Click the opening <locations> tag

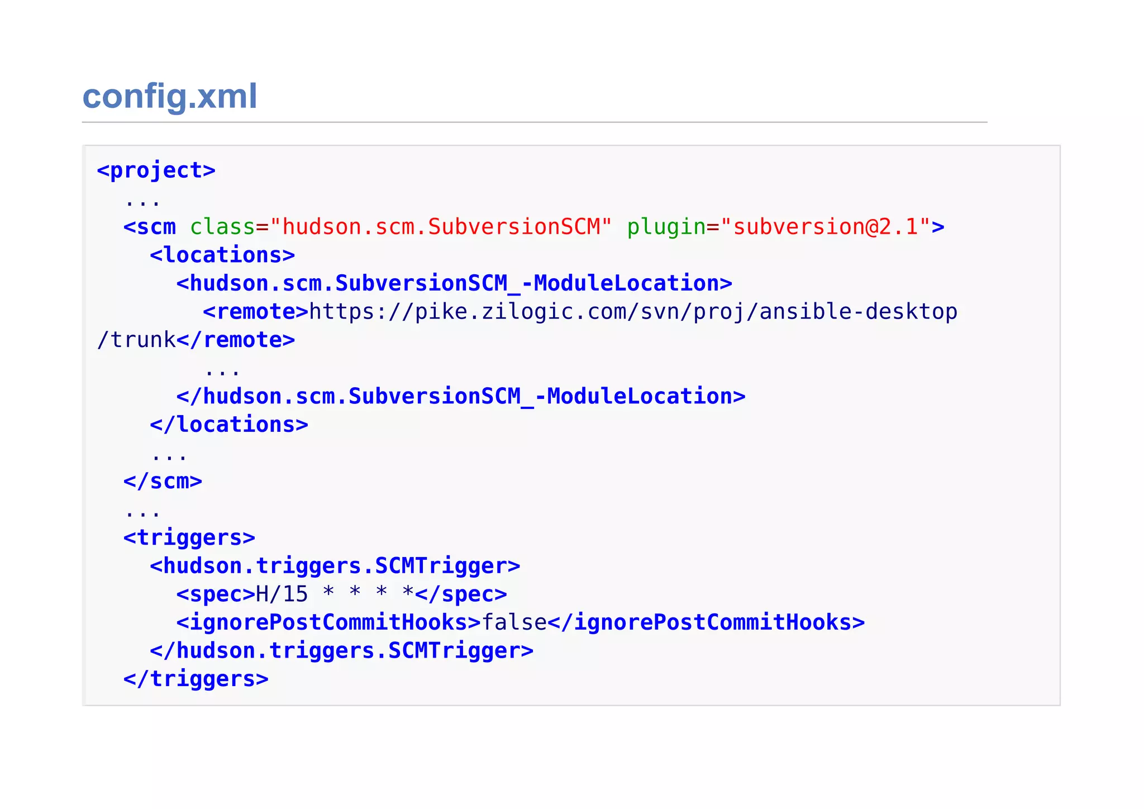[x=222, y=255]
